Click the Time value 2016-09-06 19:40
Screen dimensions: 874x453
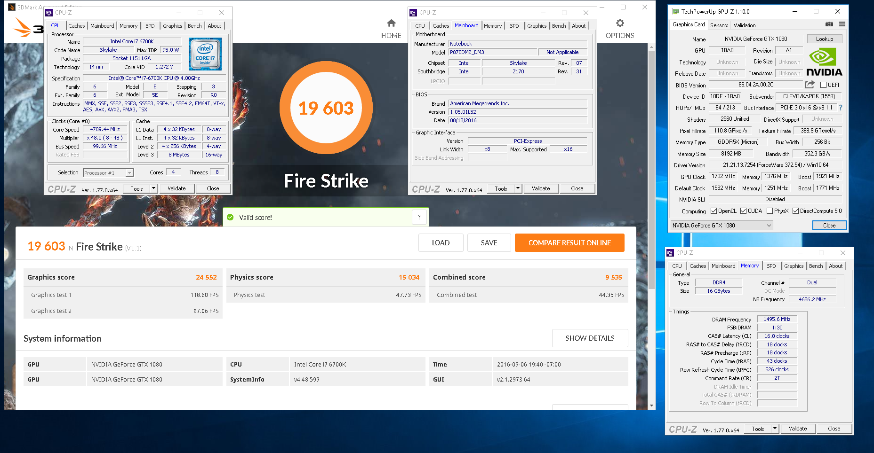click(529, 364)
